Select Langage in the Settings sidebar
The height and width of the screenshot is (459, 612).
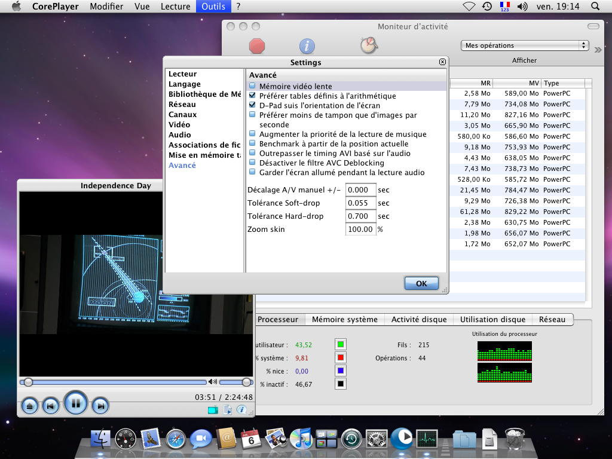click(x=185, y=84)
